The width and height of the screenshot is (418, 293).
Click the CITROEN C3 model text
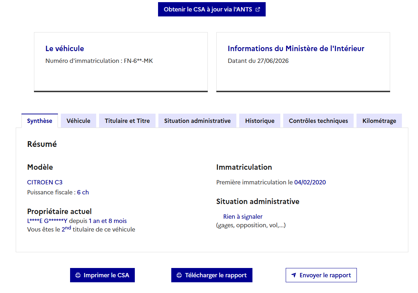point(45,182)
